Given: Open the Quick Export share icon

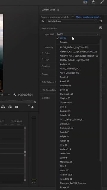Looking at the screenshot, I should click(x=93, y=2).
